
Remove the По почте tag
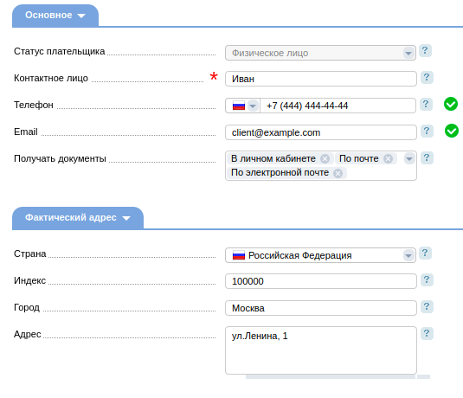pyautogui.click(x=388, y=159)
